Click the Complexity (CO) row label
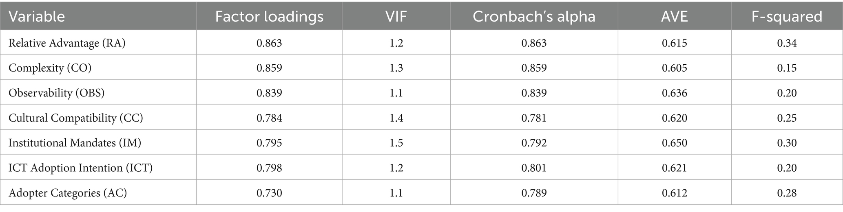 point(50,68)
